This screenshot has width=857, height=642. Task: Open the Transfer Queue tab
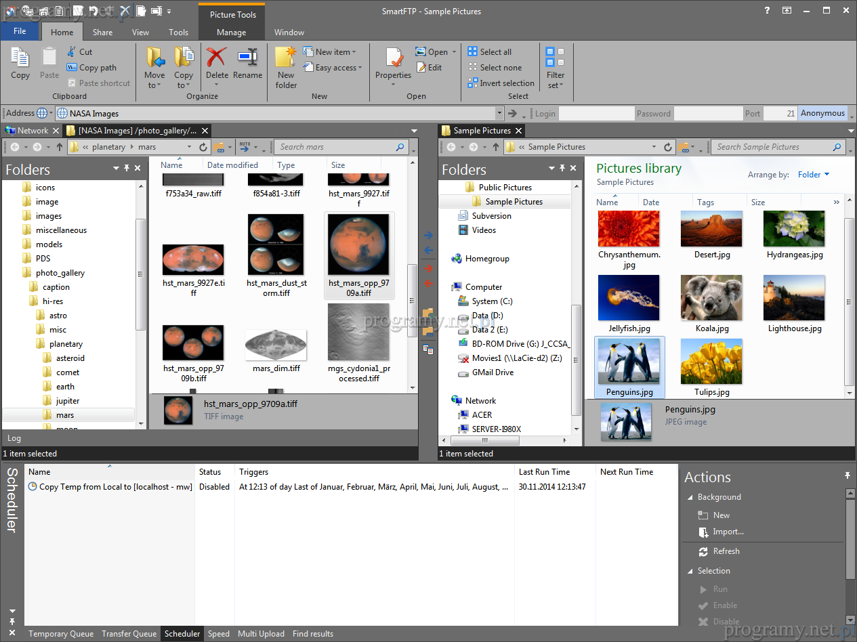[129, 634]
